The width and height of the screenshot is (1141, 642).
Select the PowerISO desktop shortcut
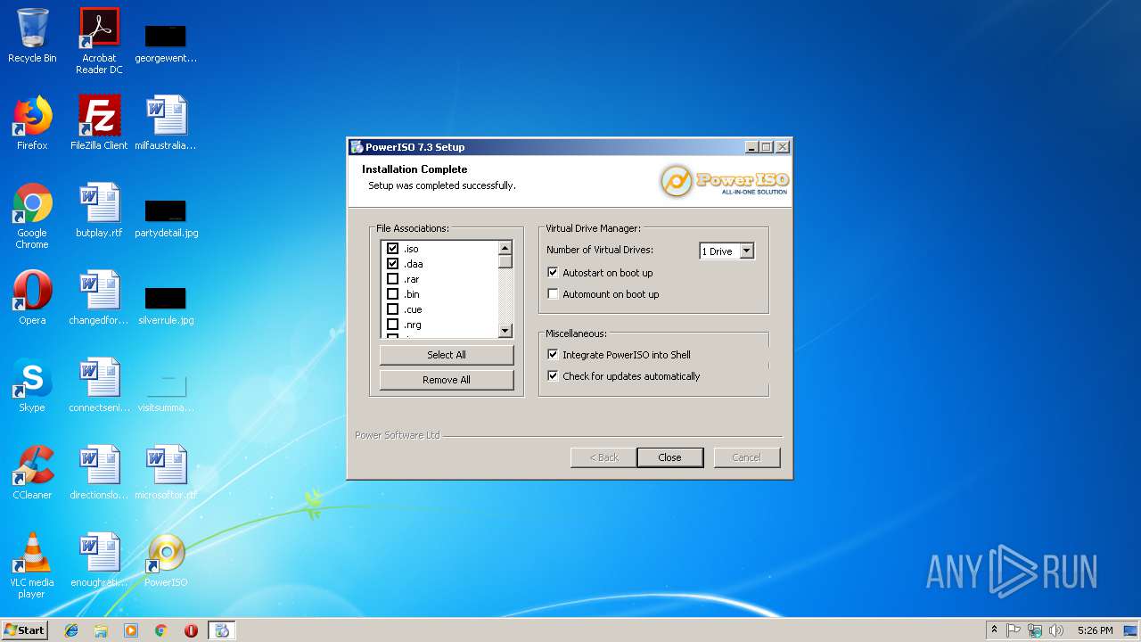(x=166, y=560)
